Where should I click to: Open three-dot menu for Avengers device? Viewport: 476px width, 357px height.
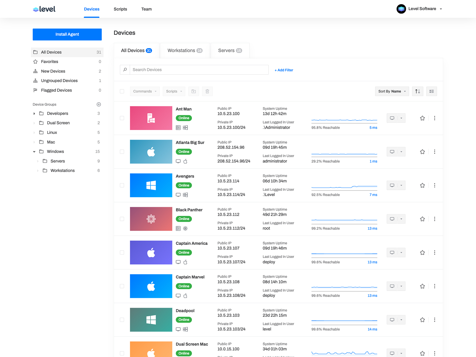coord(435,185)
